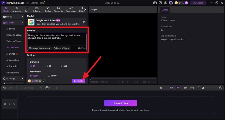Screen dimensions: 225x120
Task: Select the 8S duration option
Action: pos(64,66)
